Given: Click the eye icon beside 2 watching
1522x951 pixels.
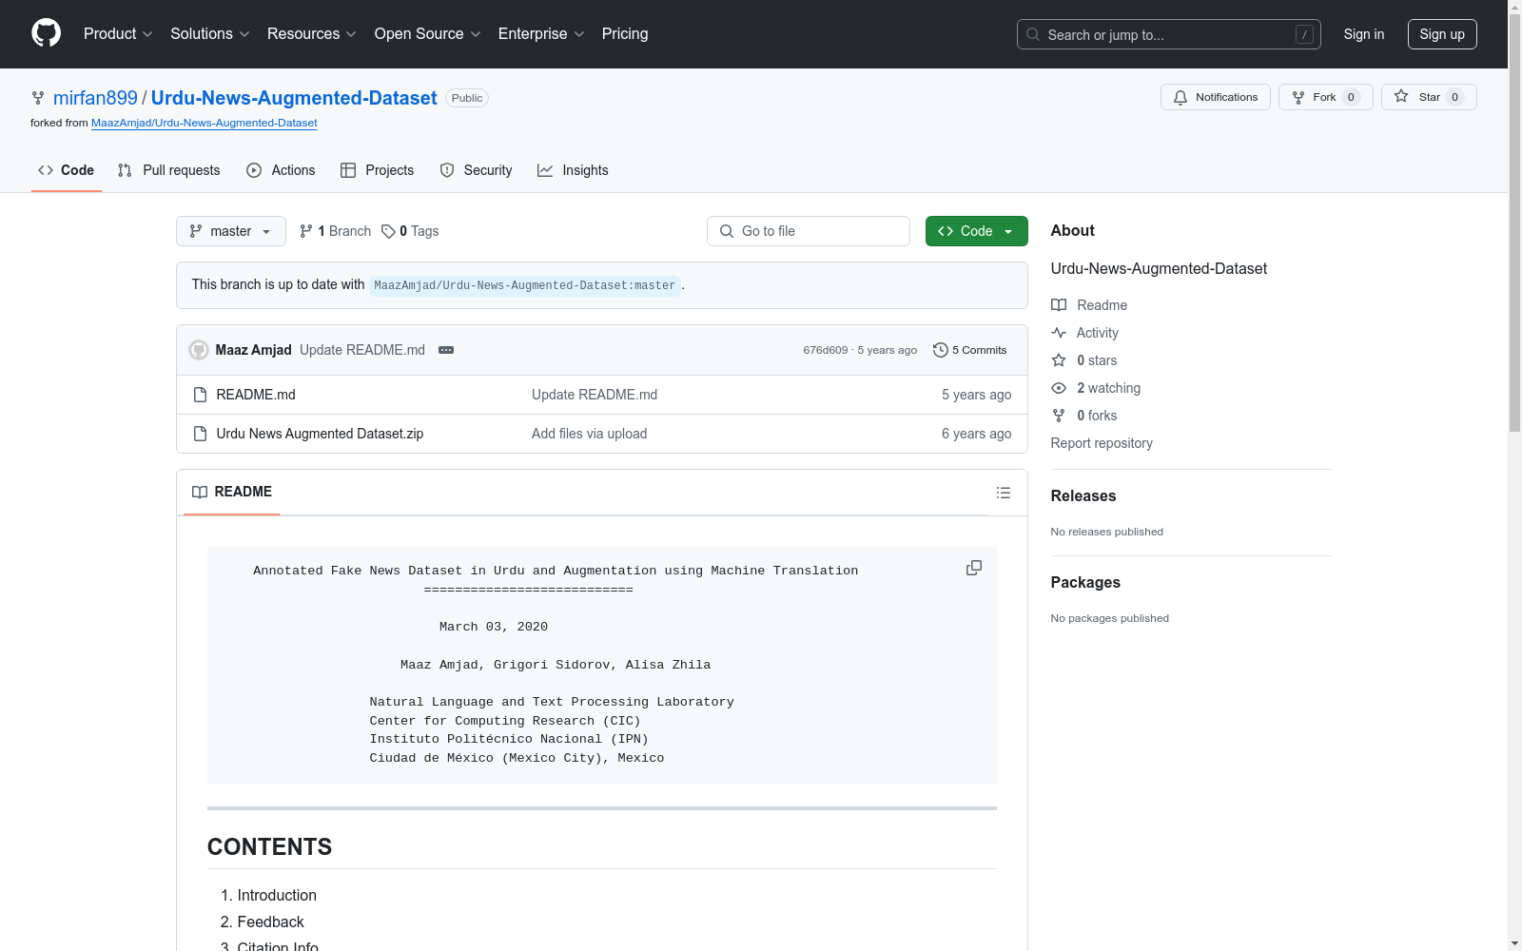Looking at the screenshot, I should (1059, 388).
